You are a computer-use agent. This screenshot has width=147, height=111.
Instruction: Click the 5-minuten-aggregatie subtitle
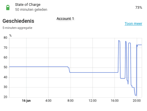[x=17, y=28]
